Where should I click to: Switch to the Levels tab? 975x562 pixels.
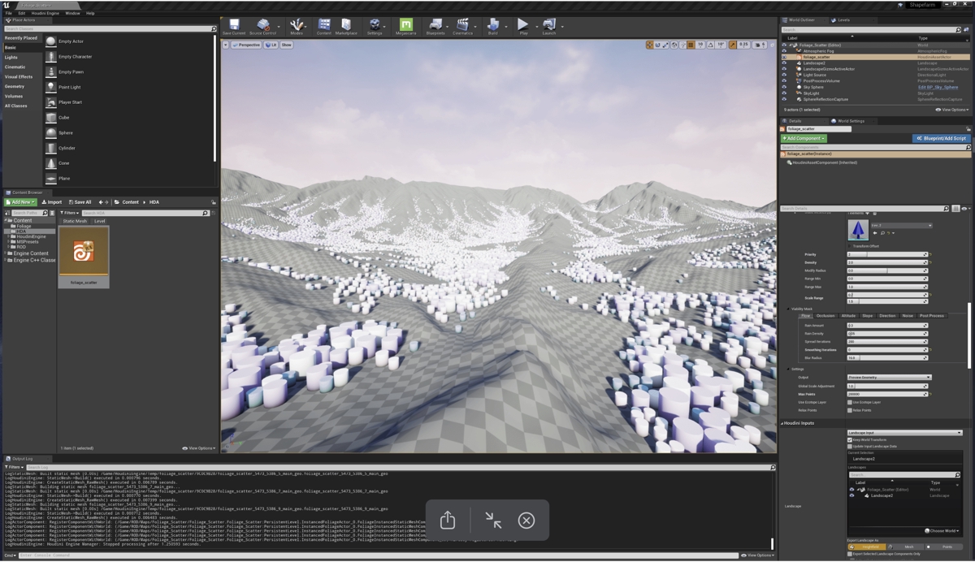(x=844, y=20)
